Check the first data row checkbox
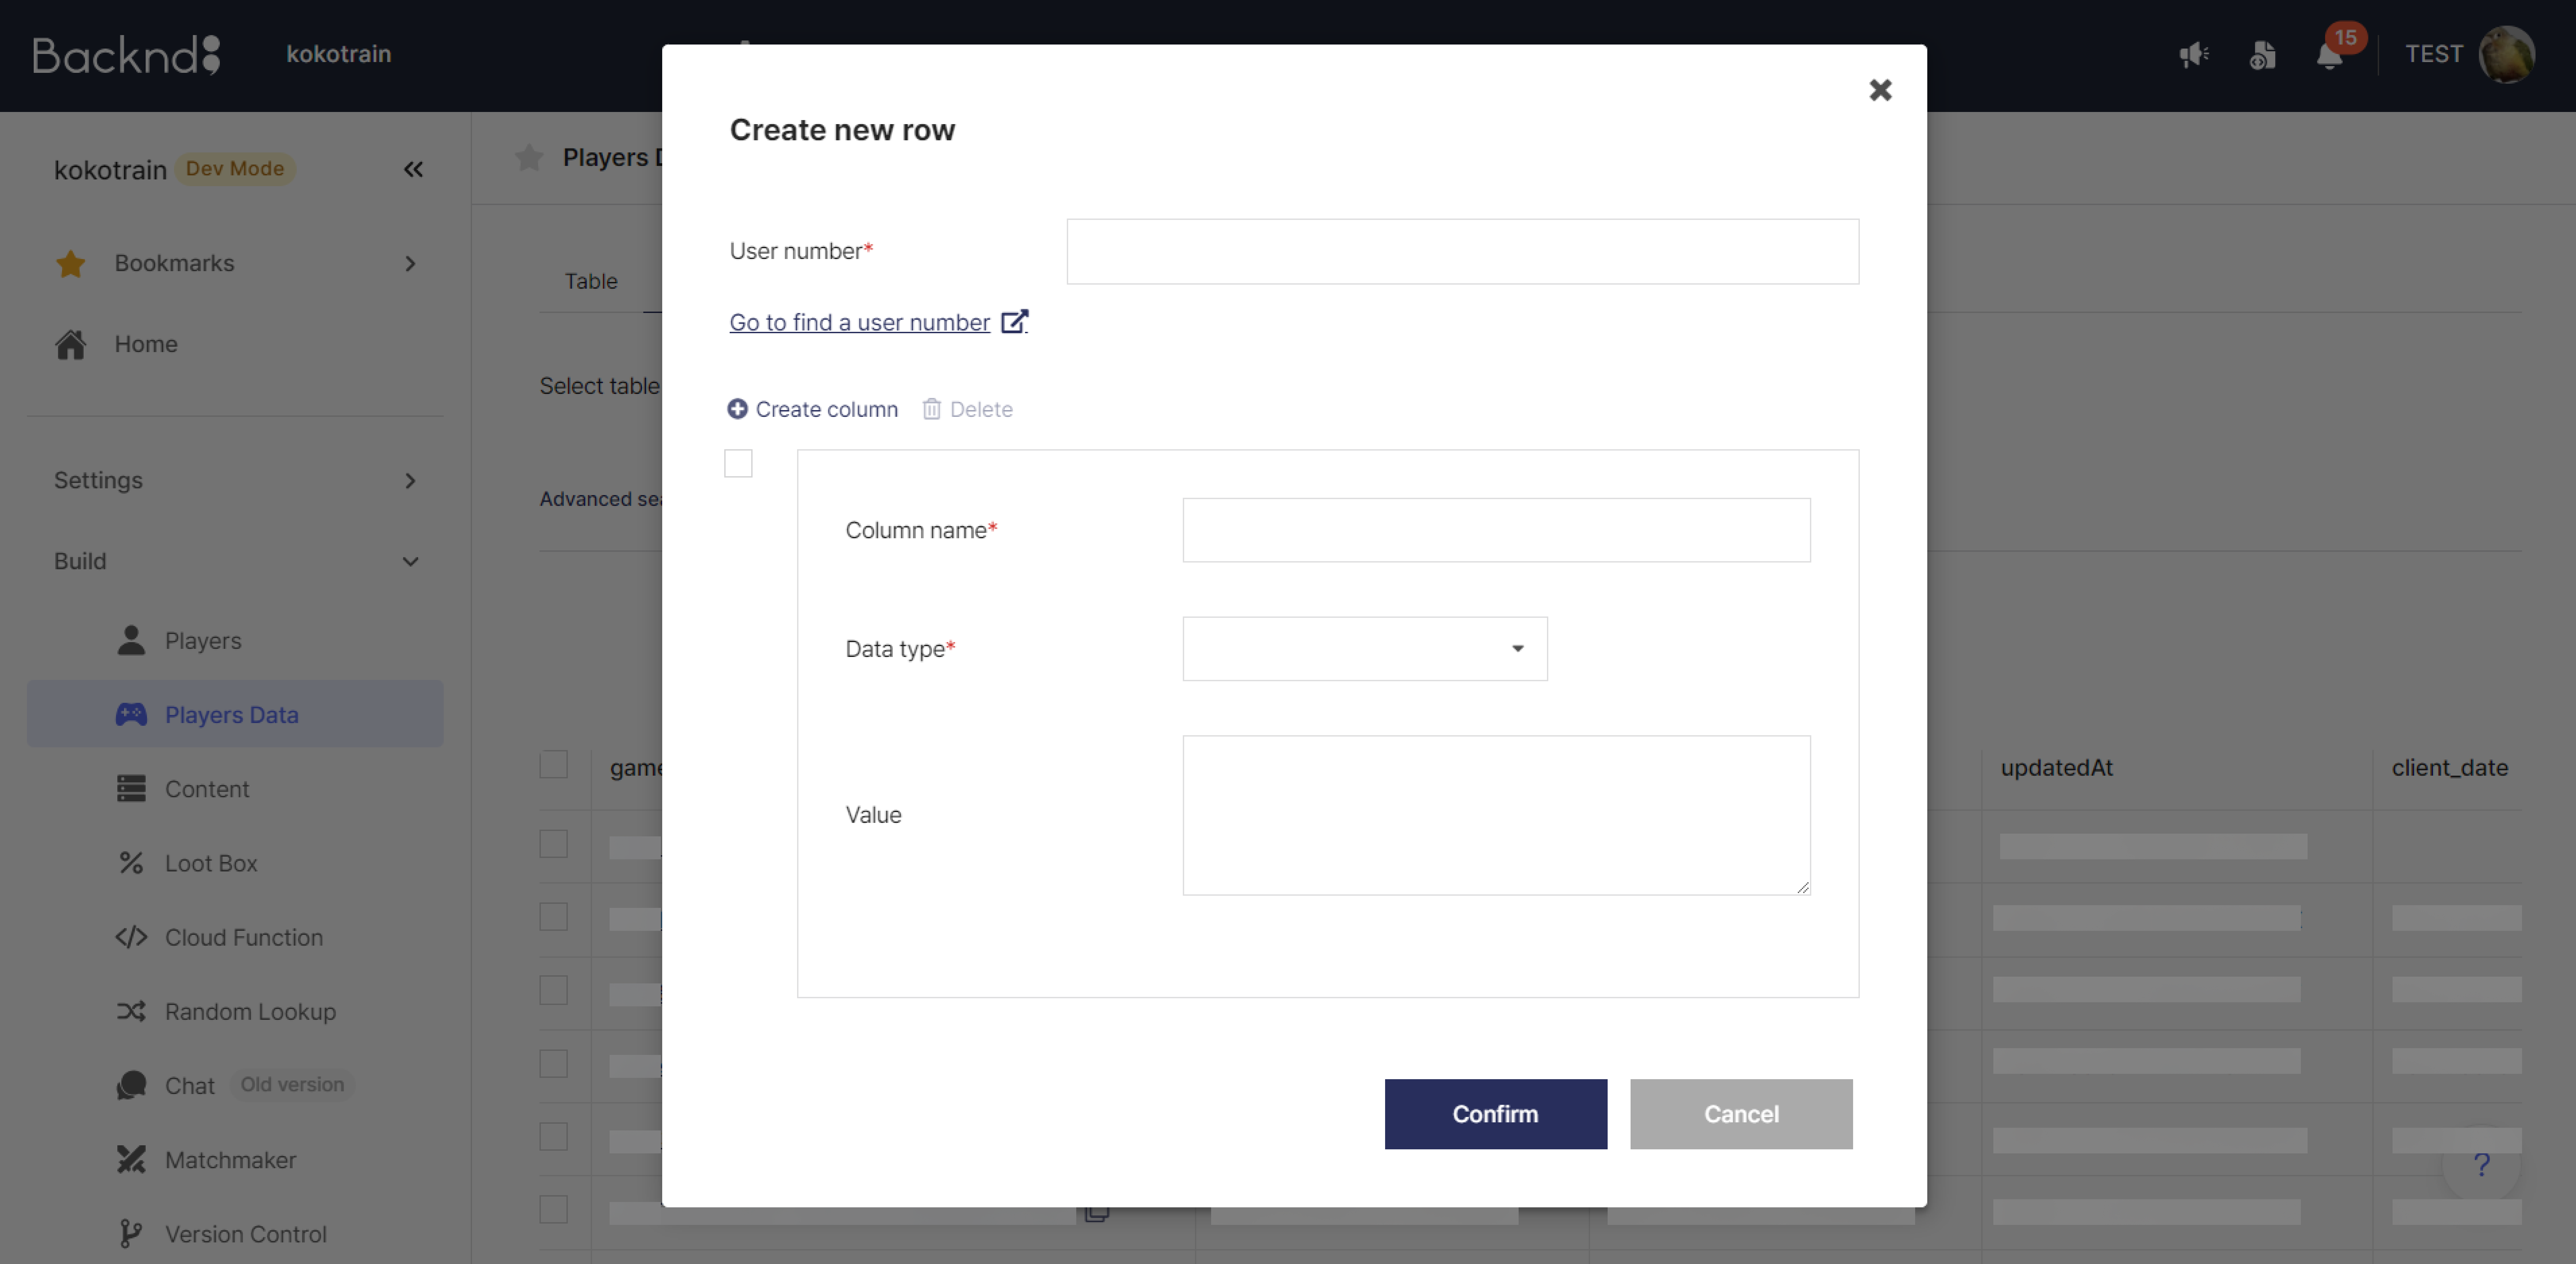The width and height of the screenshot is (2576, 1264). click(554, 844)
